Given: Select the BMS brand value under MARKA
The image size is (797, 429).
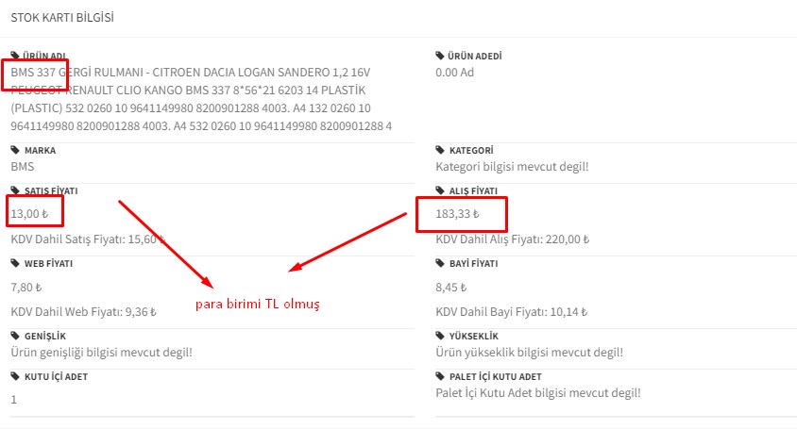Looking at the screenshot, I should tap(22, 166).
